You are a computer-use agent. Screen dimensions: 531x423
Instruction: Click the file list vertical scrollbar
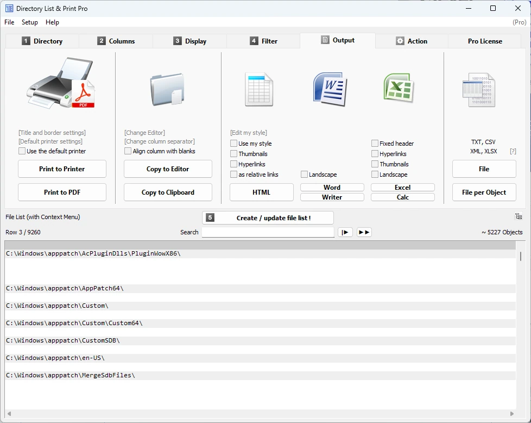click(521, 325)
